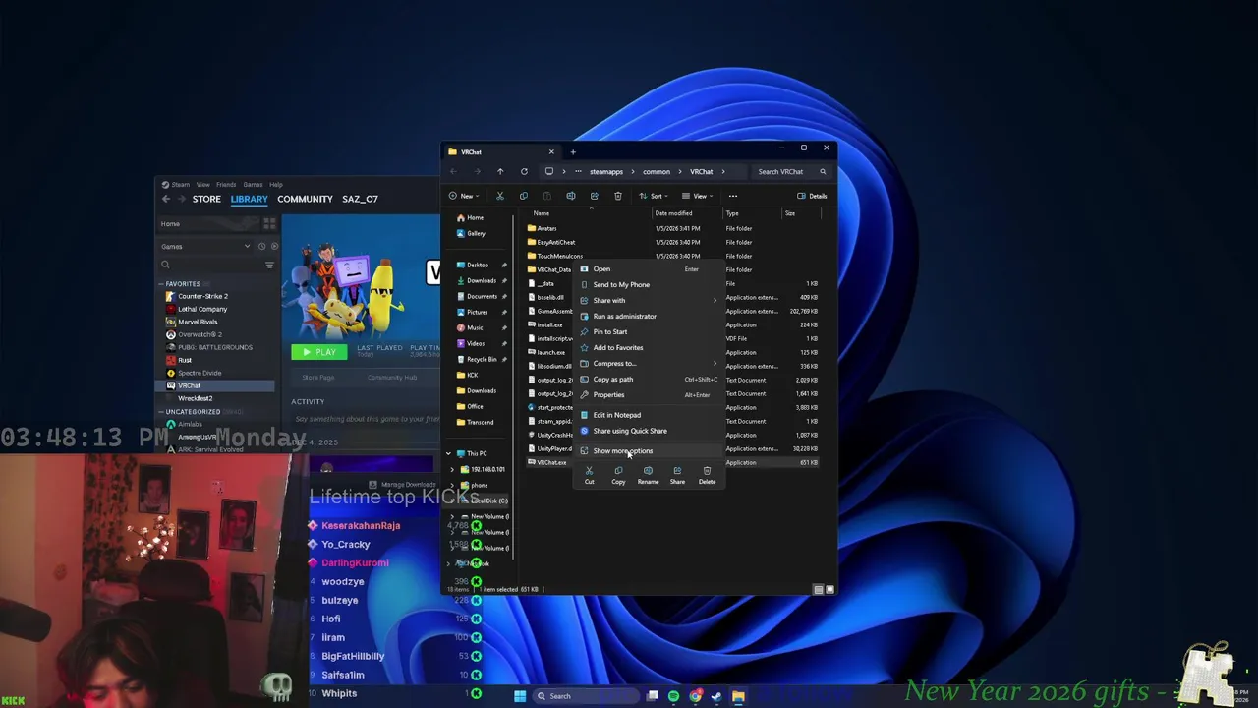
Task: Click Spotify icon on taskbar
Action: coord(673,696)
